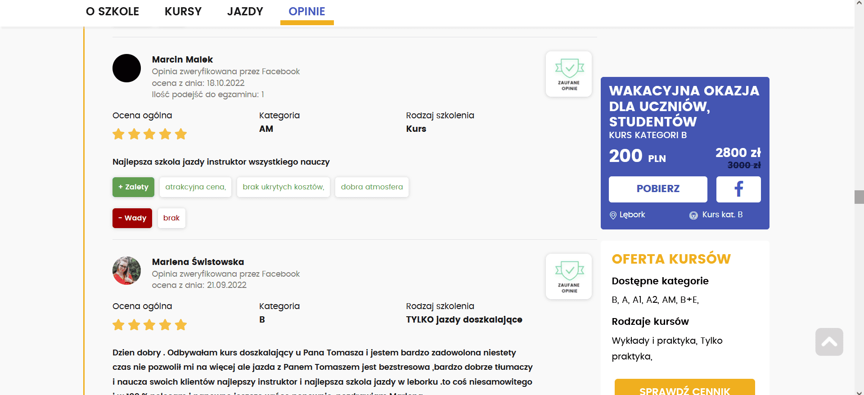Click Zaufane Opinie badge on Marcin's review
864x395 pixels.
point(569,74)
